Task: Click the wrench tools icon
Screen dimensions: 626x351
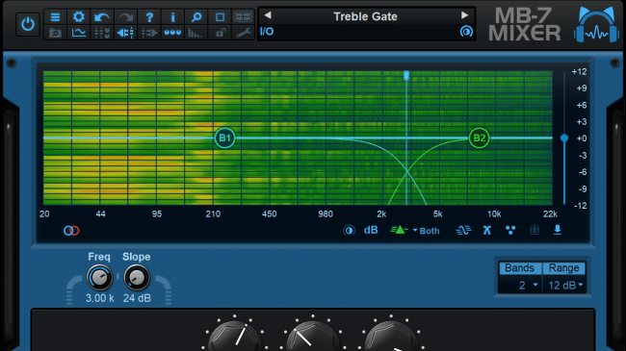Action: 243,33
